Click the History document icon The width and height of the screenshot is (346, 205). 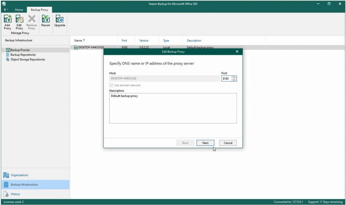click(6, 194)
